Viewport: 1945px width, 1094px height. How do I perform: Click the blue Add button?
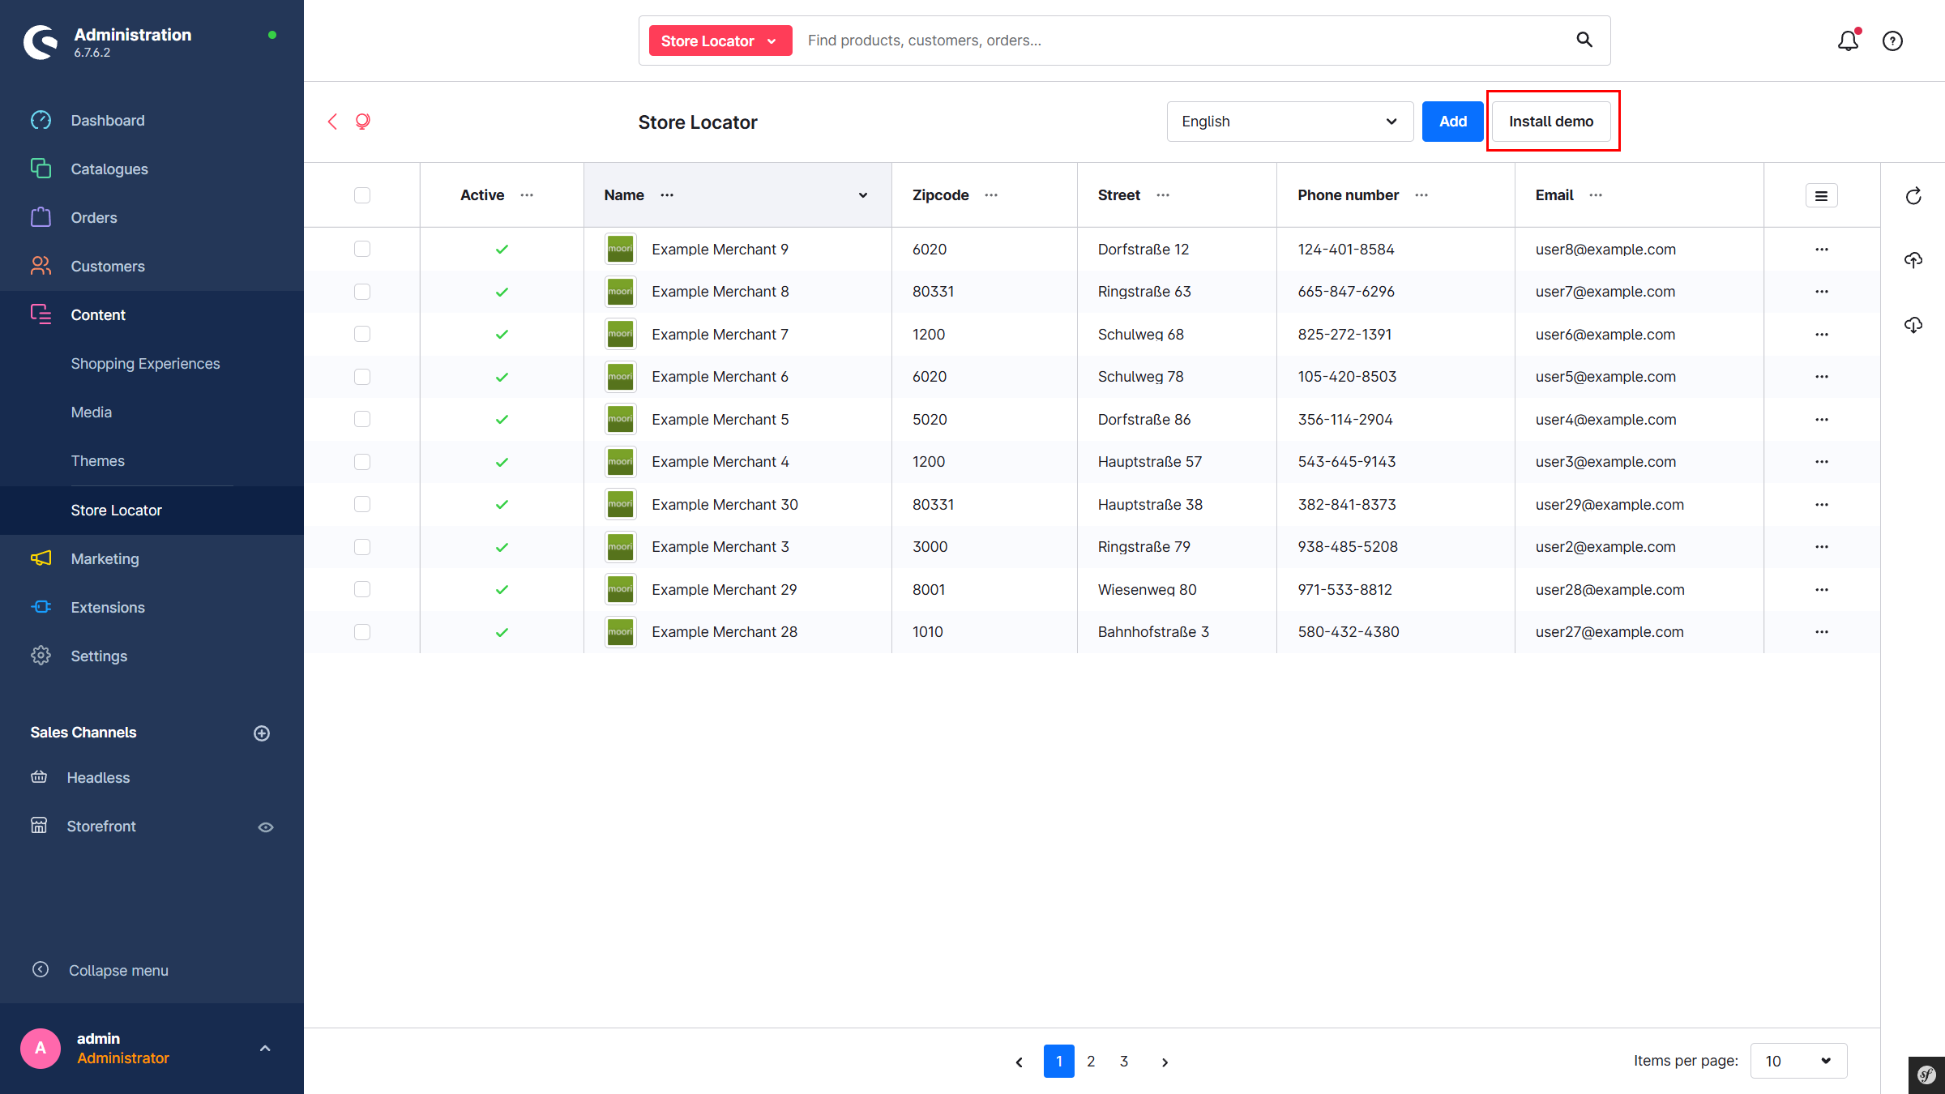click(x=1452, y=122)
